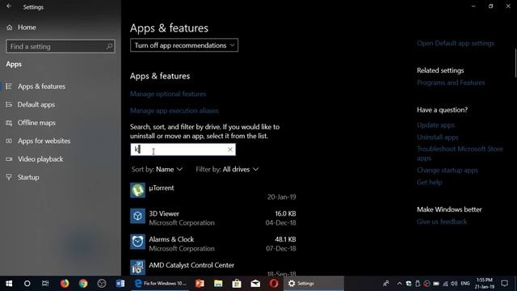Click Get help link
The image size is (517, 291).
coord(429,182)
